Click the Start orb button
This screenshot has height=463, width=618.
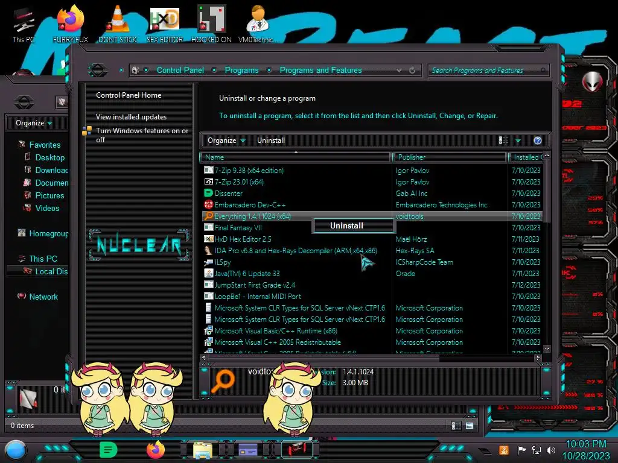[15, 450]
